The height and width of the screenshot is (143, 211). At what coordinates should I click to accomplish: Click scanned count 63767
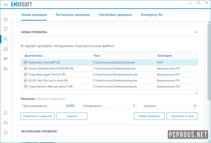(70, 106)
